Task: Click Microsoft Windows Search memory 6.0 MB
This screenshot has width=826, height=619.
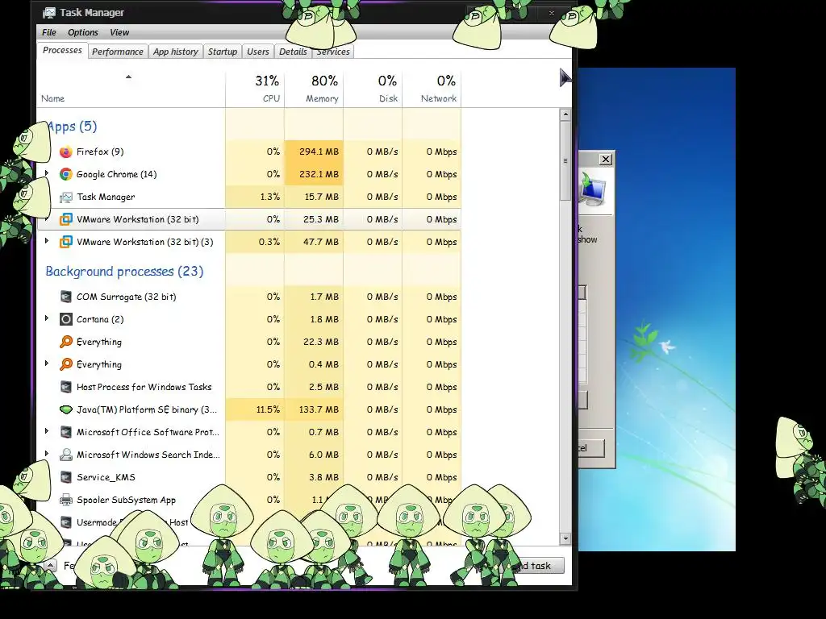Action: click(323, 455)
